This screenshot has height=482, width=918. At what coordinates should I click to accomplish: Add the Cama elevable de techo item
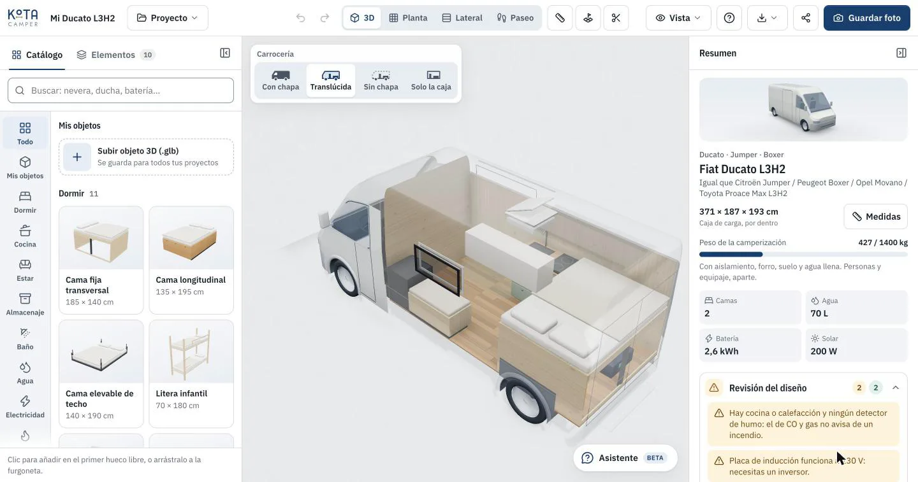coord(101,374)
